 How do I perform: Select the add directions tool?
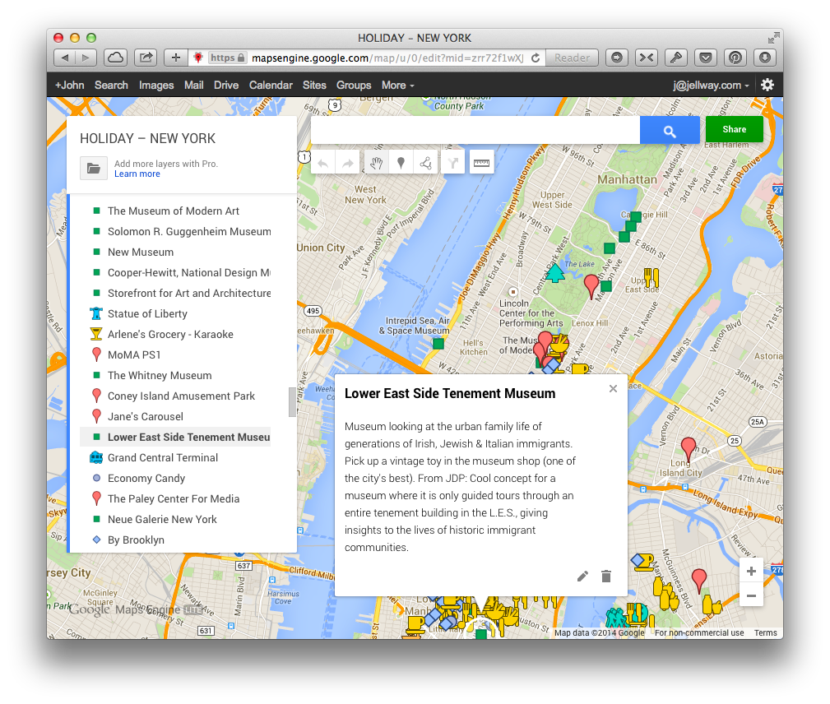coord(453,163)
